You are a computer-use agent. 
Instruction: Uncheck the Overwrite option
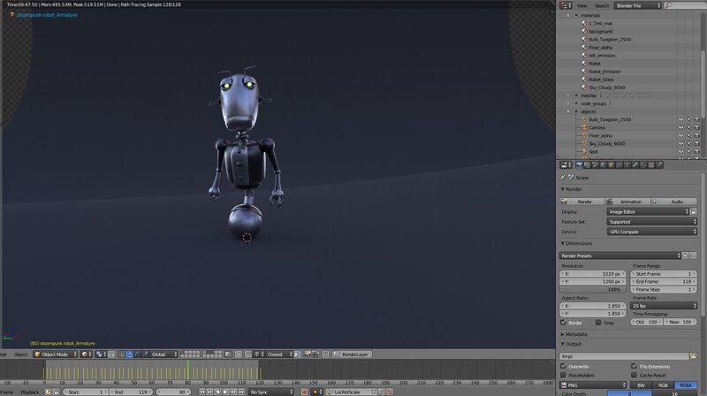(x=566, y=366)
